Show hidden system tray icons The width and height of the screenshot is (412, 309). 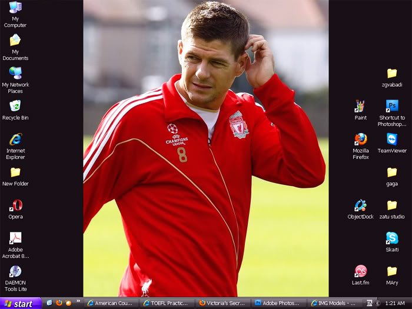tap(378, 303)
